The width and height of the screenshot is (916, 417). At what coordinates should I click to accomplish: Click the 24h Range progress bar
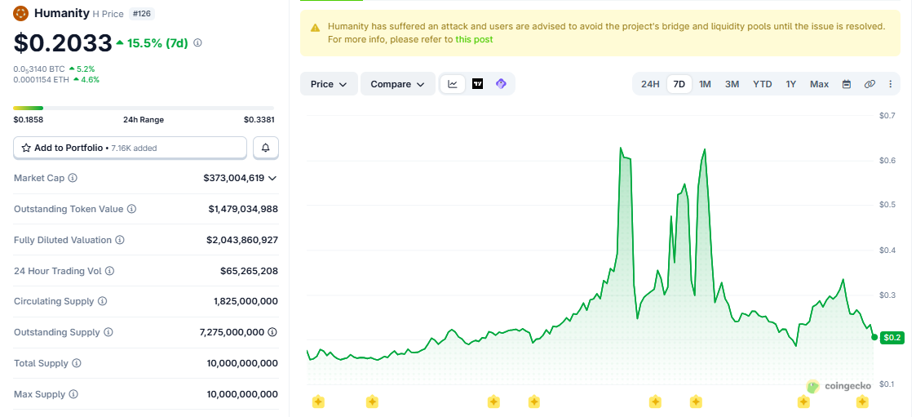tap(144, 109)
